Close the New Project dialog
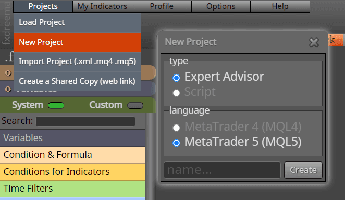This screenshot has width=345, height=200. [314, 43]
